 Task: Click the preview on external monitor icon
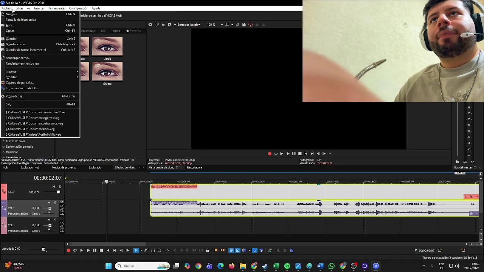click(157, 25)
